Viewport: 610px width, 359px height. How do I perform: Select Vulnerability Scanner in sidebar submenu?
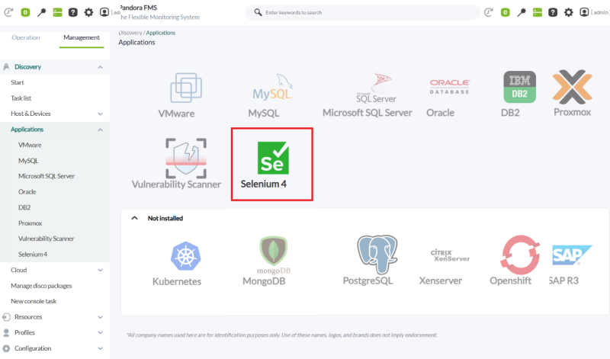[46, 239]
